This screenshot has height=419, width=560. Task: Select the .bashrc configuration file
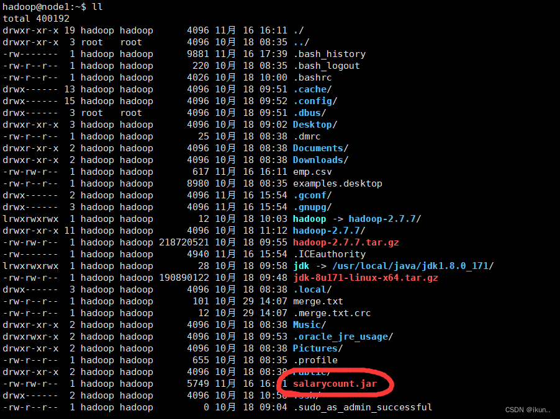click(x=313, y=77)
